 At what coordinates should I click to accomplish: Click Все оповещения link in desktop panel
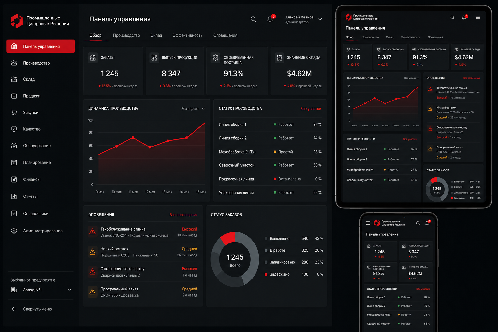point(183,215)
